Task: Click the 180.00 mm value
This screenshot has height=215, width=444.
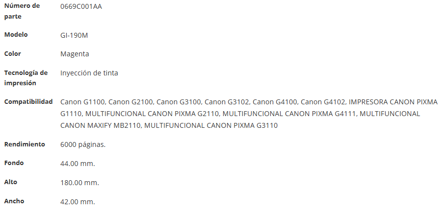Action: [79, 183]
